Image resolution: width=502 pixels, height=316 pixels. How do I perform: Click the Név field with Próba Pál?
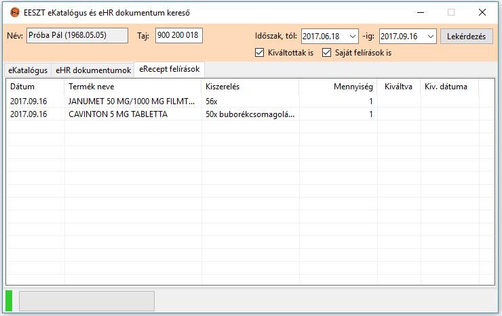[77, 35]
